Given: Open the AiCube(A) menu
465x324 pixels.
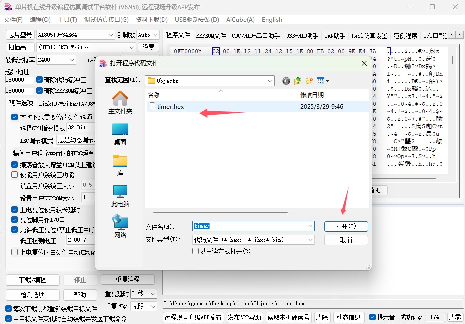Looking at the screenshot, I should coord(240,20).
